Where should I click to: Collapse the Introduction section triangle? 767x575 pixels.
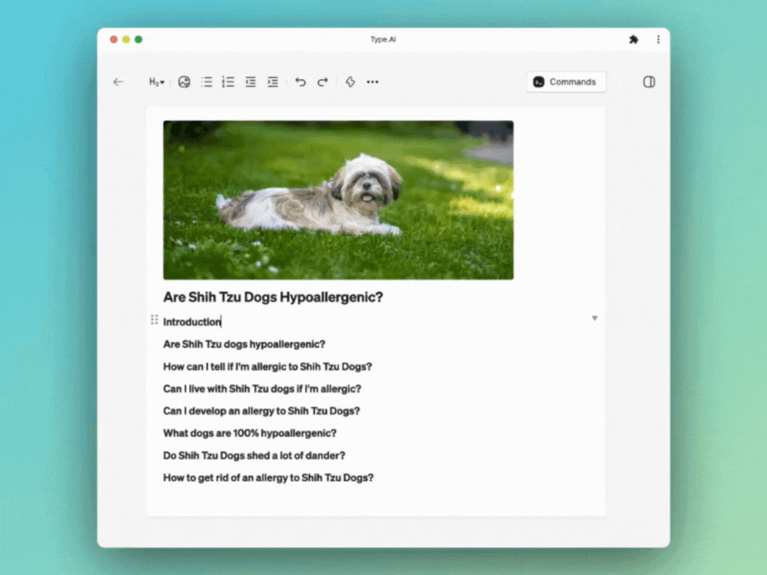tap(594, 319)
